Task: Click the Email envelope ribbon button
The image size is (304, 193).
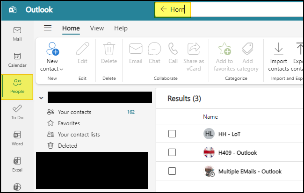Action: coord(136,53)
